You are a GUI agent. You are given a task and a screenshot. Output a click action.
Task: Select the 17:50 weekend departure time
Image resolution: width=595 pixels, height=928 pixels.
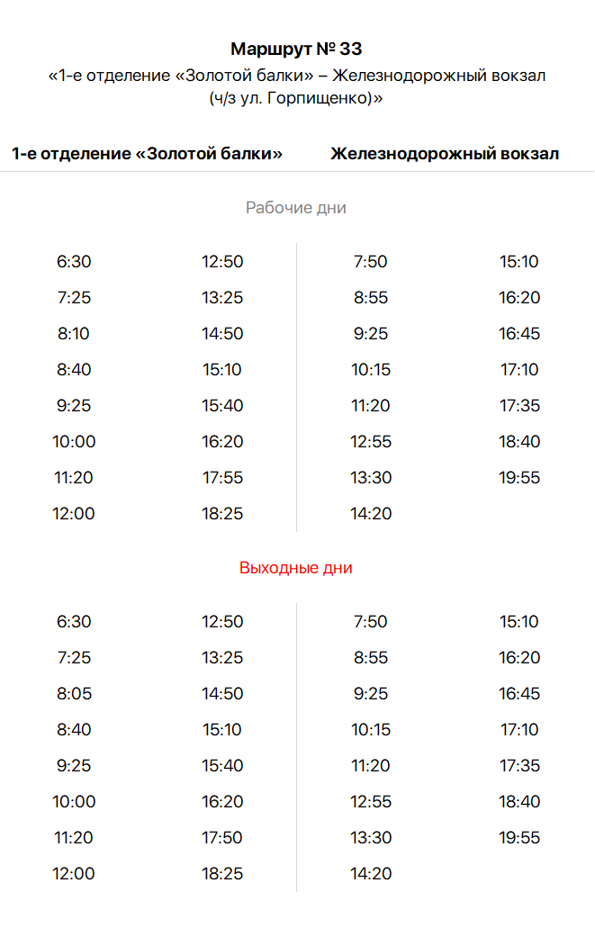pos(222,837)
